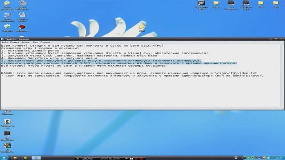This screenshot has width=285, height=160.
Task: Click the Notepad vertical scrollbar
Action: tap(282, 75)
